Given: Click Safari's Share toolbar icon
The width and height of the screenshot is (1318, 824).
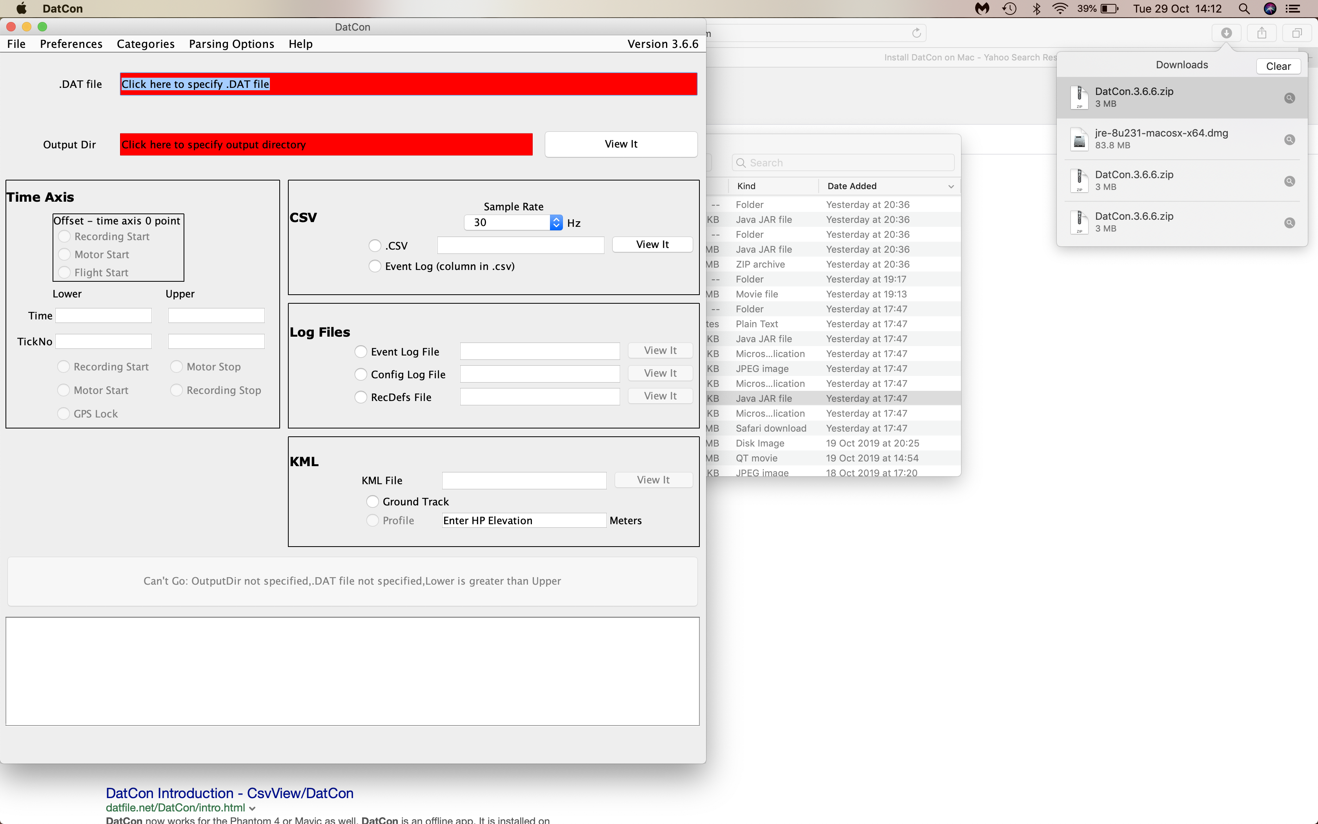Looking at the screenshot, I should (1262, 33).
